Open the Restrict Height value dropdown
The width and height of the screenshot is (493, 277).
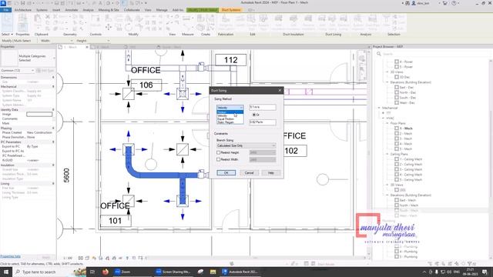[263, 152]
